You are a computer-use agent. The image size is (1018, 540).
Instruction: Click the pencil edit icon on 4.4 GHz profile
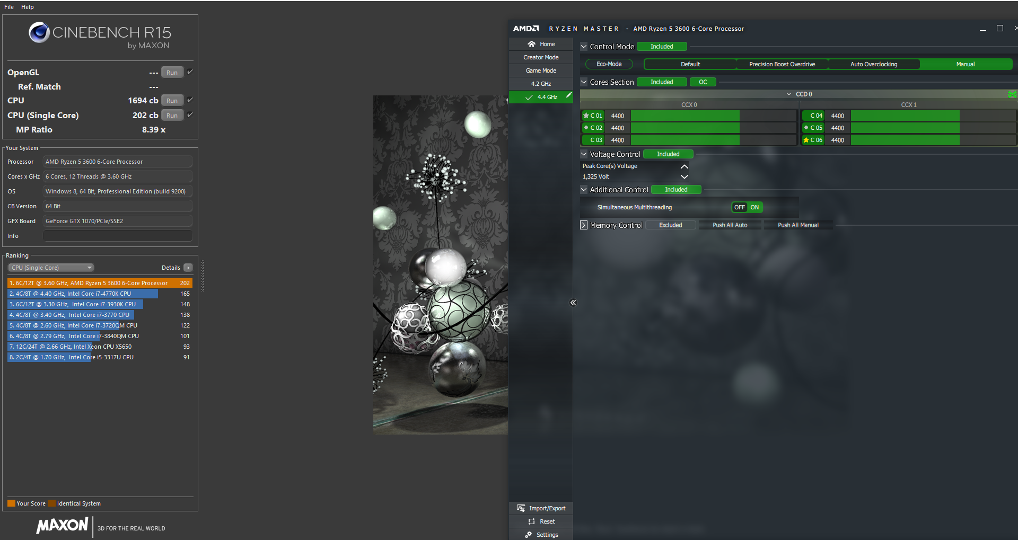[x=568, y=95]
